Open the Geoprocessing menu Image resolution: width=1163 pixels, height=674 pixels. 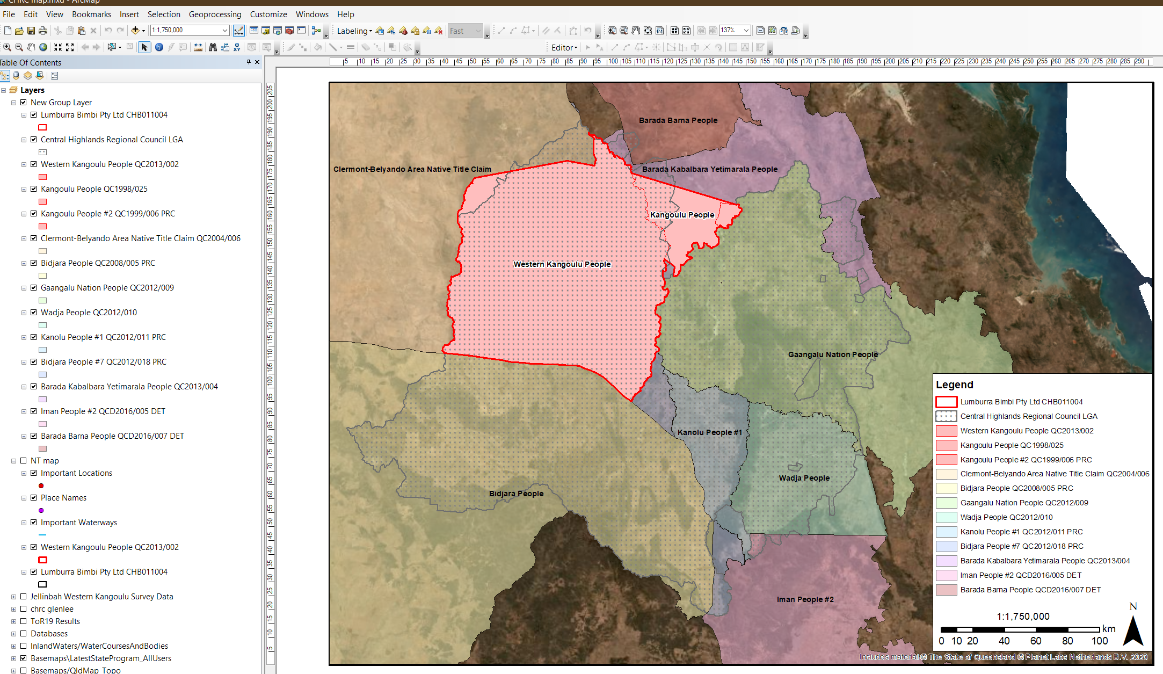(x=215, y=15)
